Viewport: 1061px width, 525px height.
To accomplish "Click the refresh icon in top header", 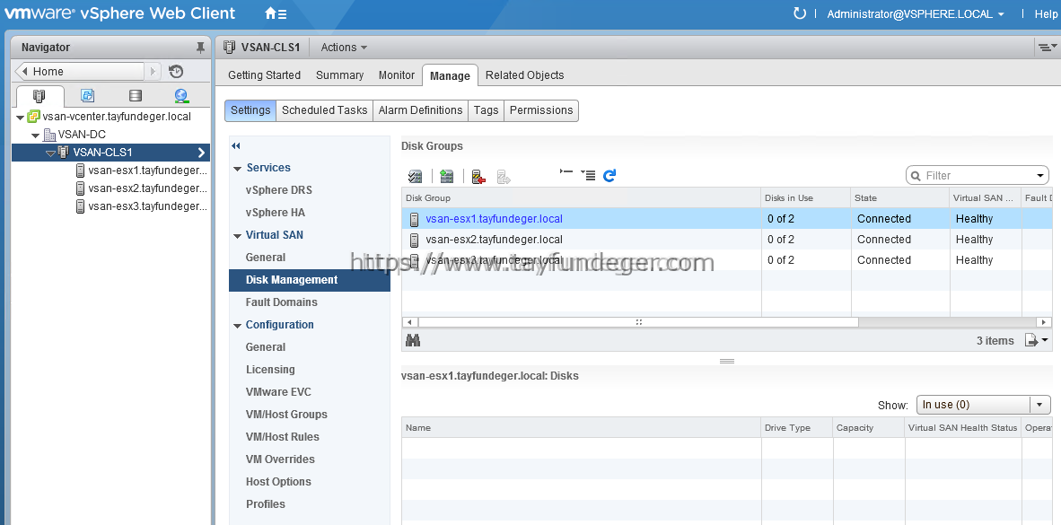I will tap(800, 13).
